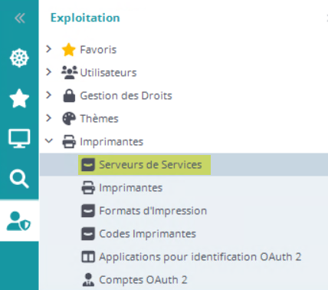Click the padlock icon for Gestion des Droits
Screen dimensions: 328x290
69,96
